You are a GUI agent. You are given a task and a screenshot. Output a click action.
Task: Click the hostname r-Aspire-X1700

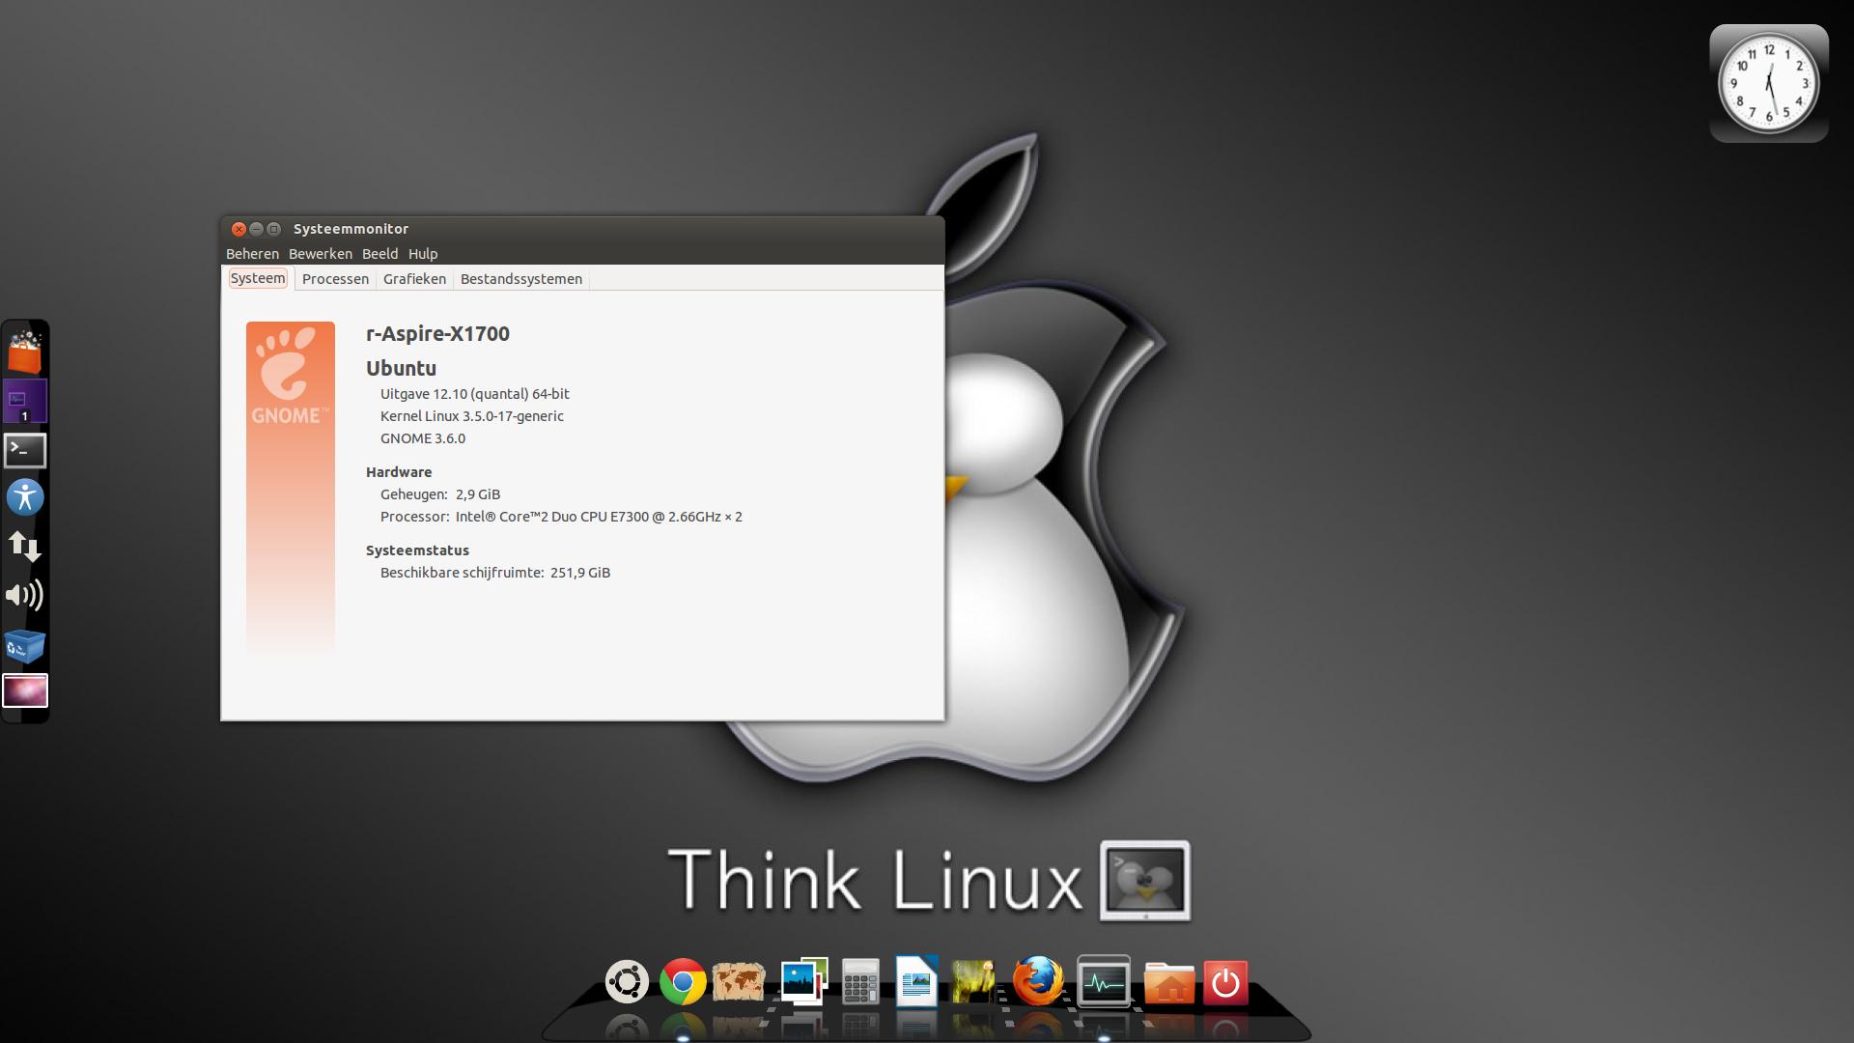tap(437, 333)
